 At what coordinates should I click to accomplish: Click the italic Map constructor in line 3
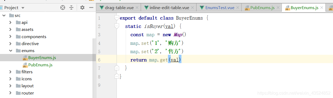click(178, 35)
